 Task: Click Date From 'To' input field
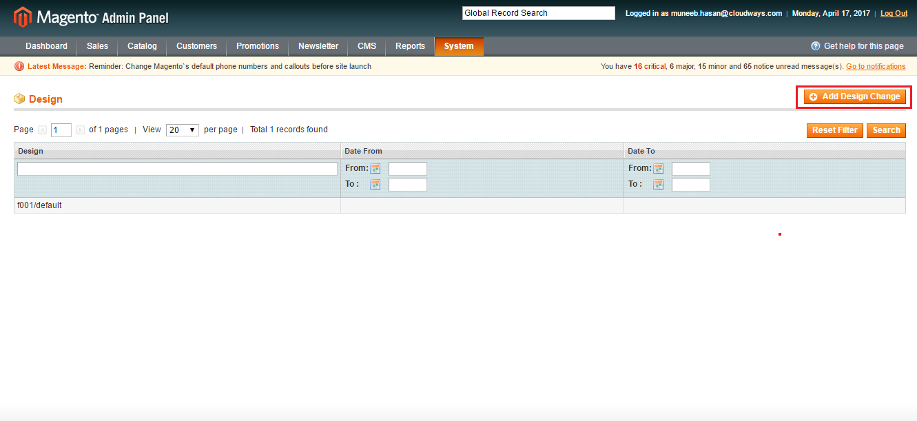click(x=408, y=185)
